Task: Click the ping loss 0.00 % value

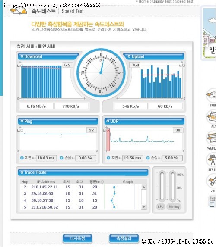Action: point(86,158)
